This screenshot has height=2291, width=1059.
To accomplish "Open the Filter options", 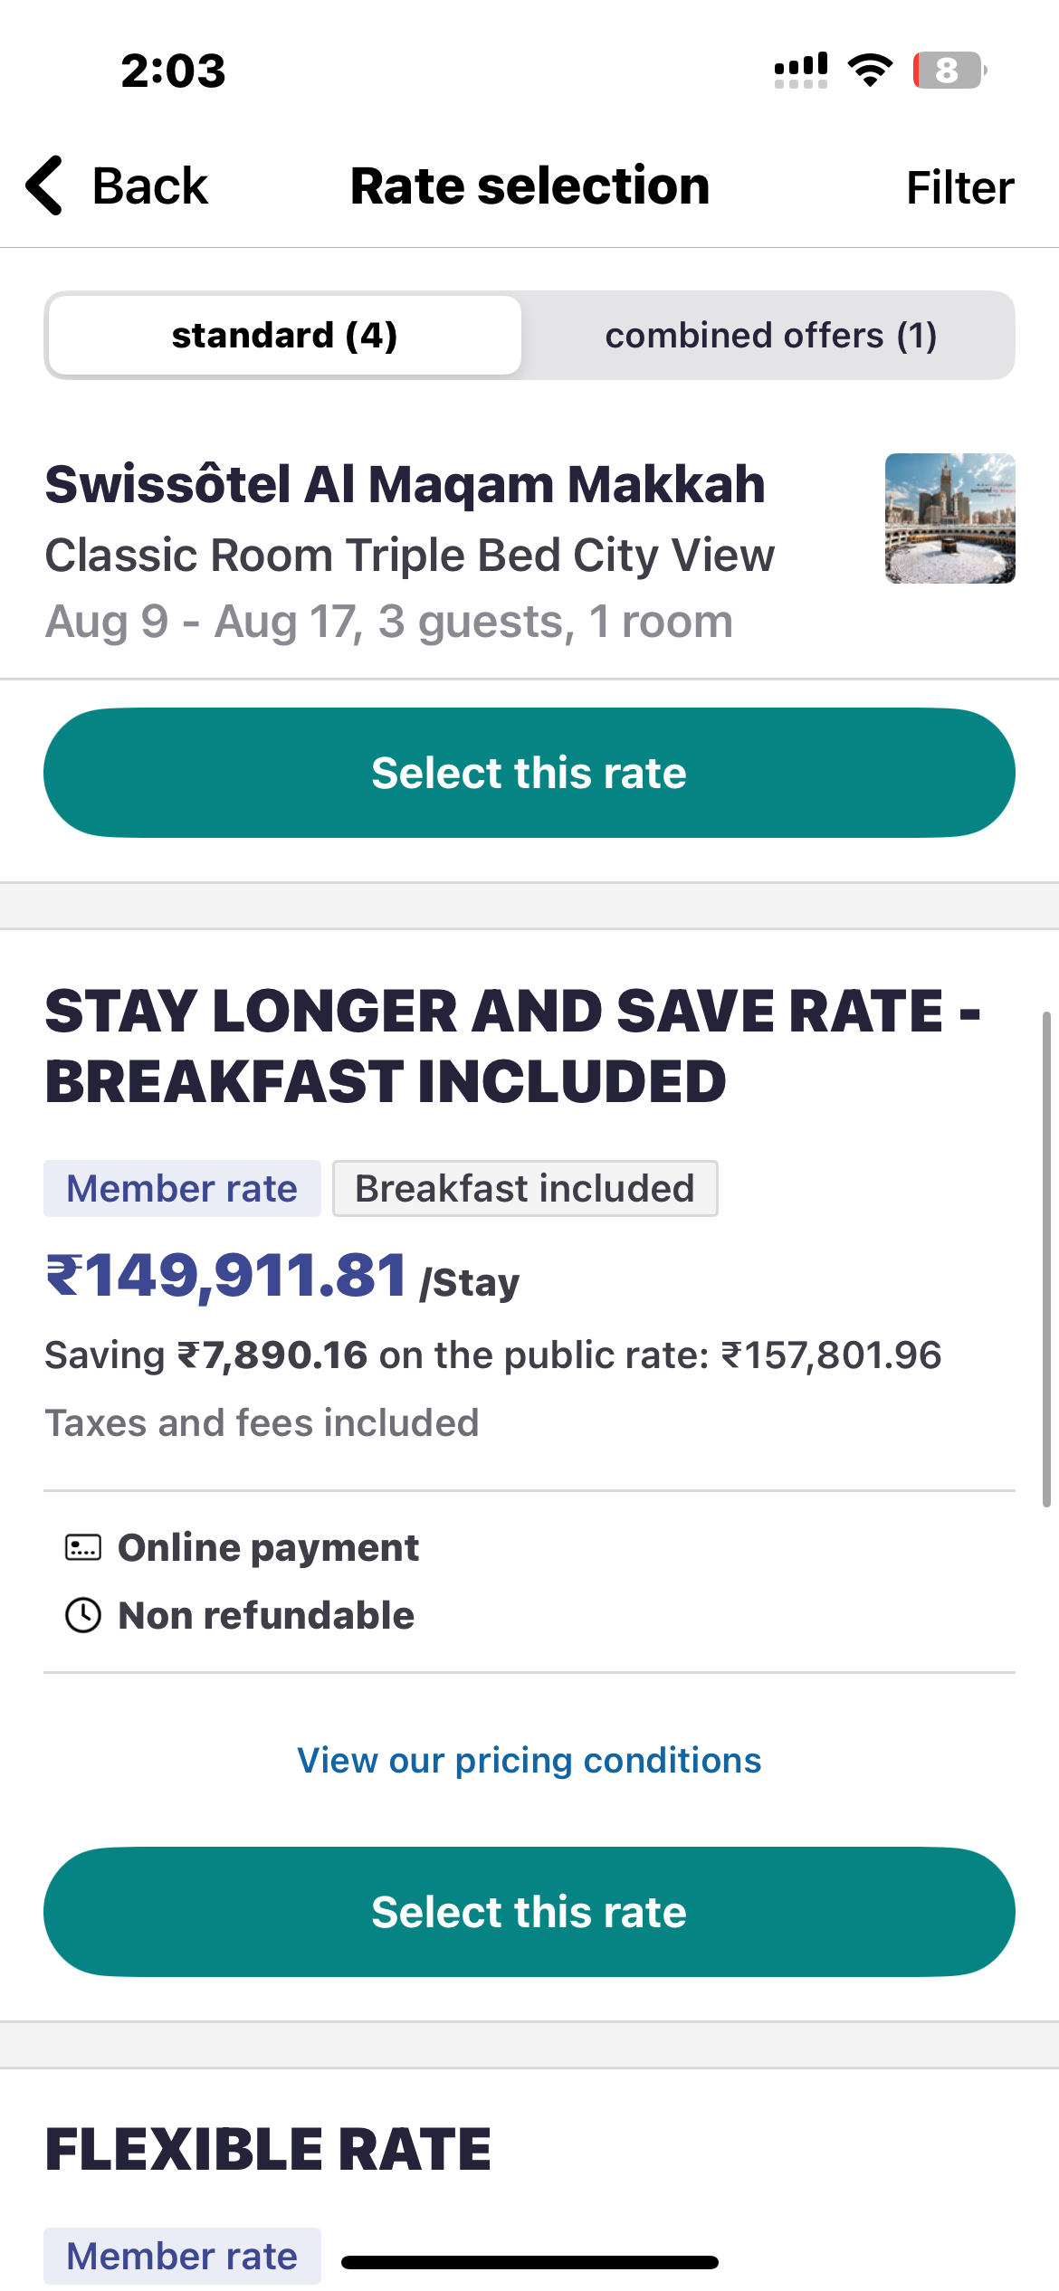I will (960, 187).
